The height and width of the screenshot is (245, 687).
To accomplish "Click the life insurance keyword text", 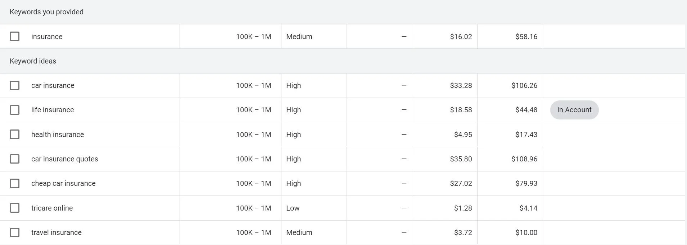I will coord(53,110).
